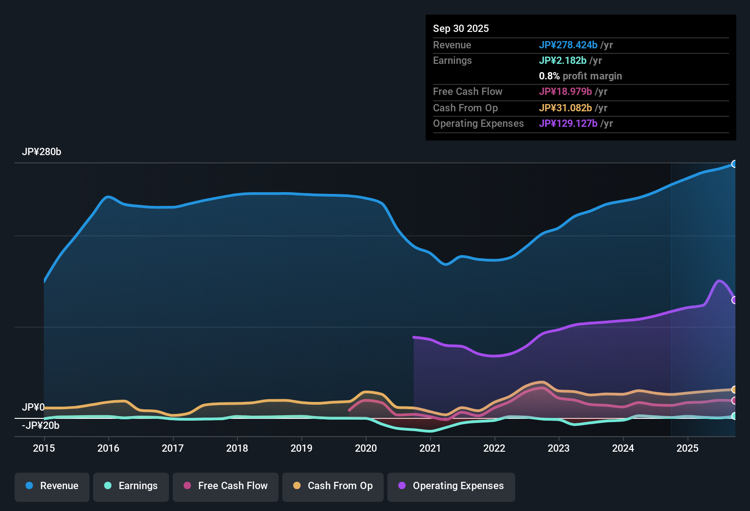Click the teal Earnings dot icon
Image resolution: width=750 pixels, height=511 pixels.
click(108, 486)
